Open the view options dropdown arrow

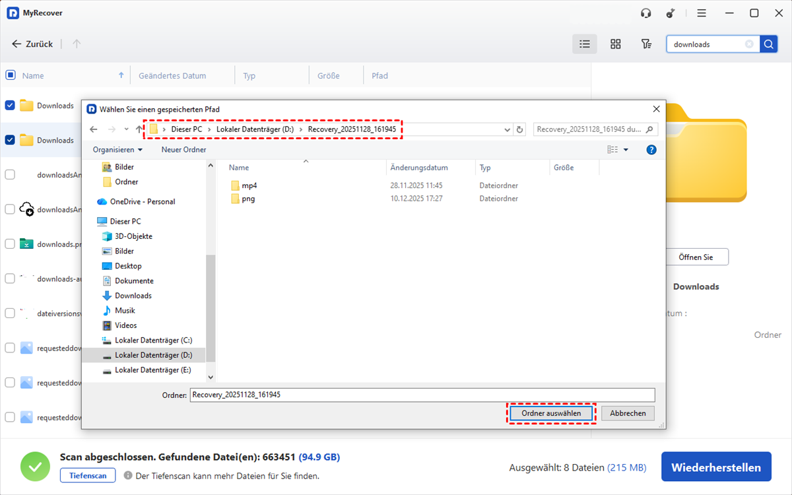point(626,150)
